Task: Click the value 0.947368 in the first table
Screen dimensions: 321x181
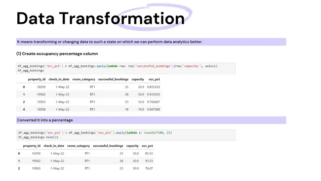Action: coord(153,109)
